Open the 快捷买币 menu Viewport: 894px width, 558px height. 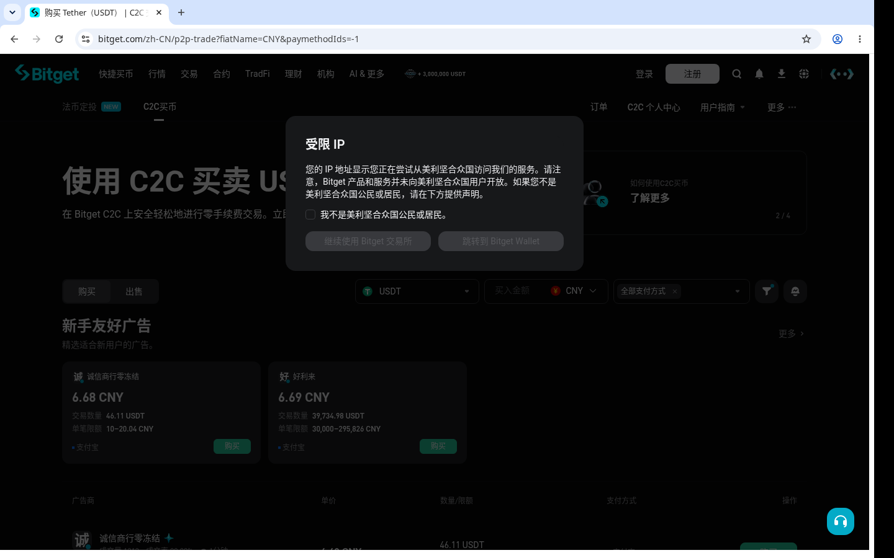click(x=116, y=74)
